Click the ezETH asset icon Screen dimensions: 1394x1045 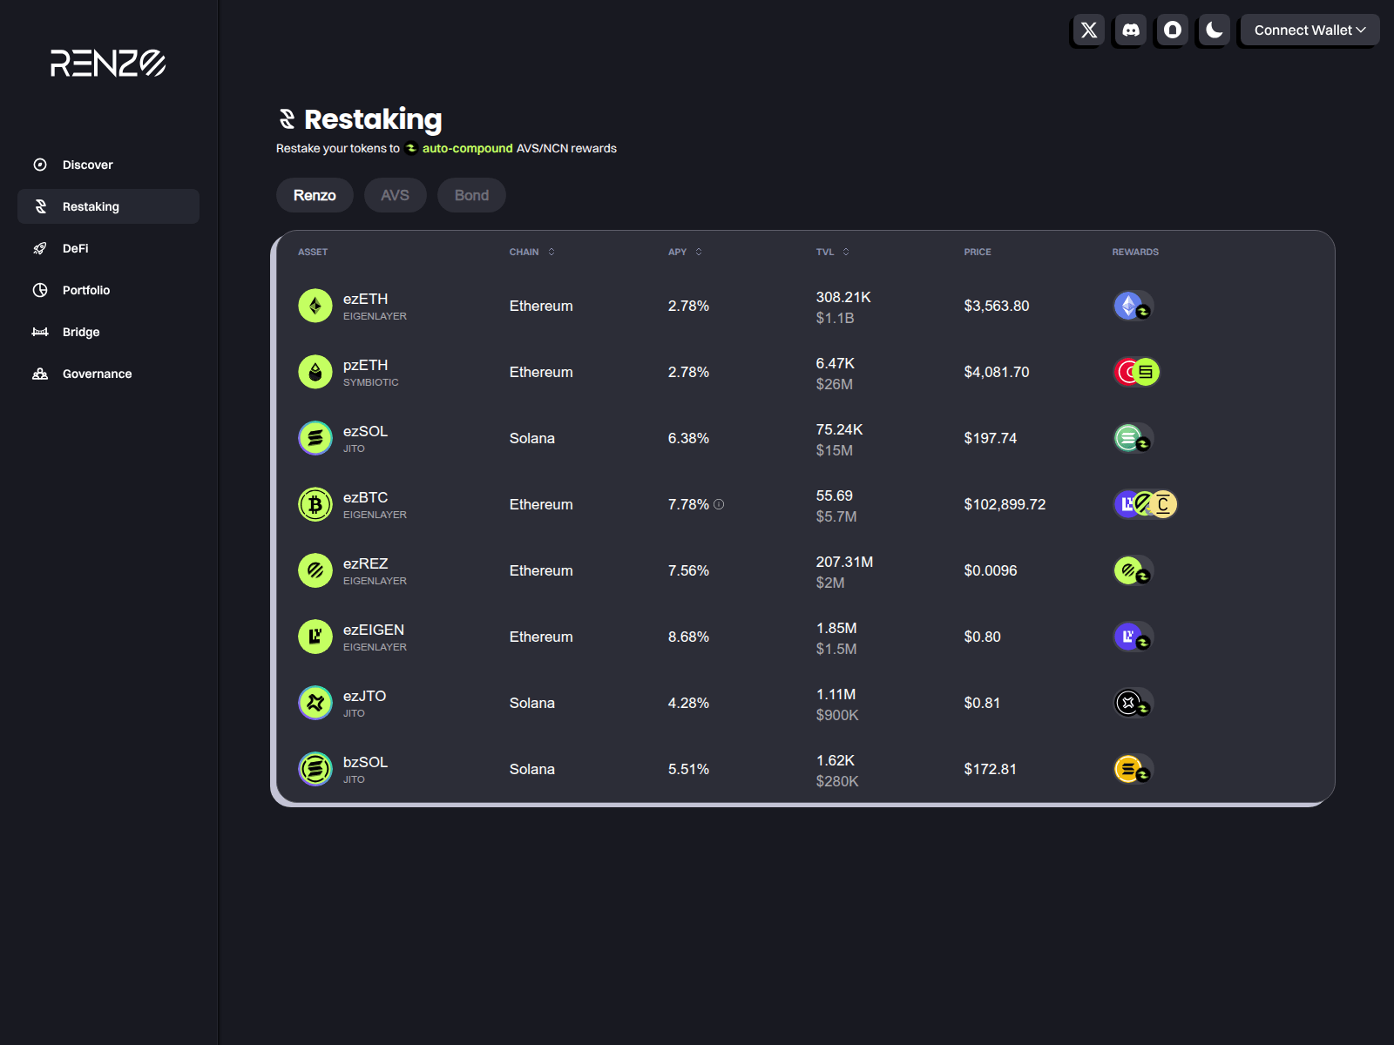pos(315,306)
